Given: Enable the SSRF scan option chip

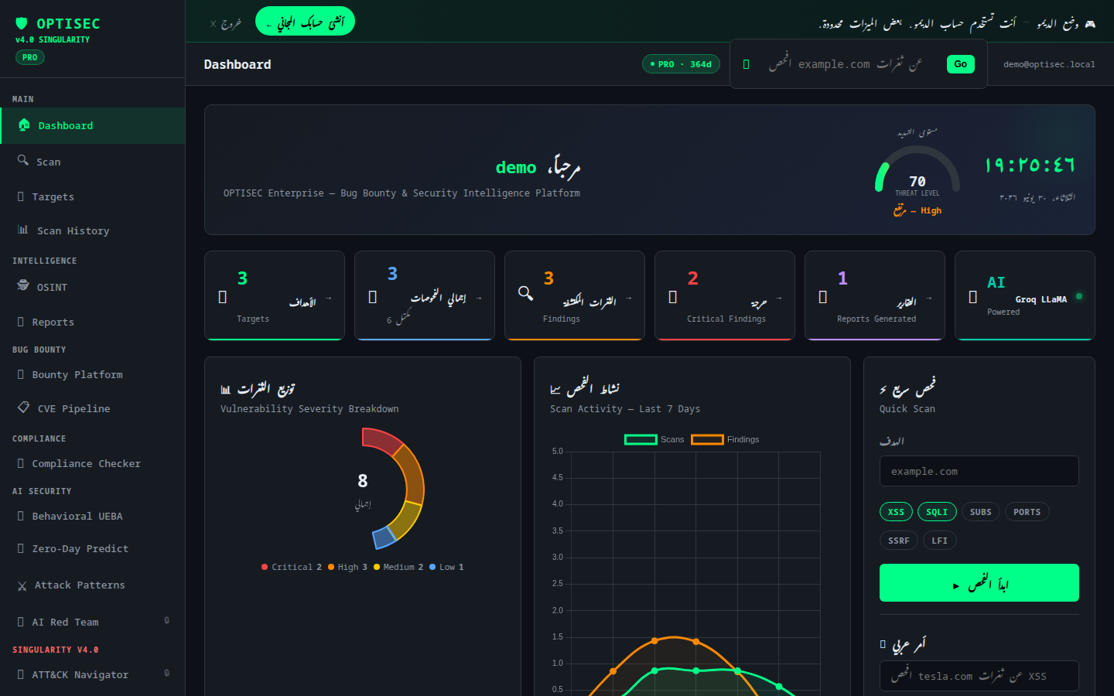Looking at the screenshot, I should (899, 541).
